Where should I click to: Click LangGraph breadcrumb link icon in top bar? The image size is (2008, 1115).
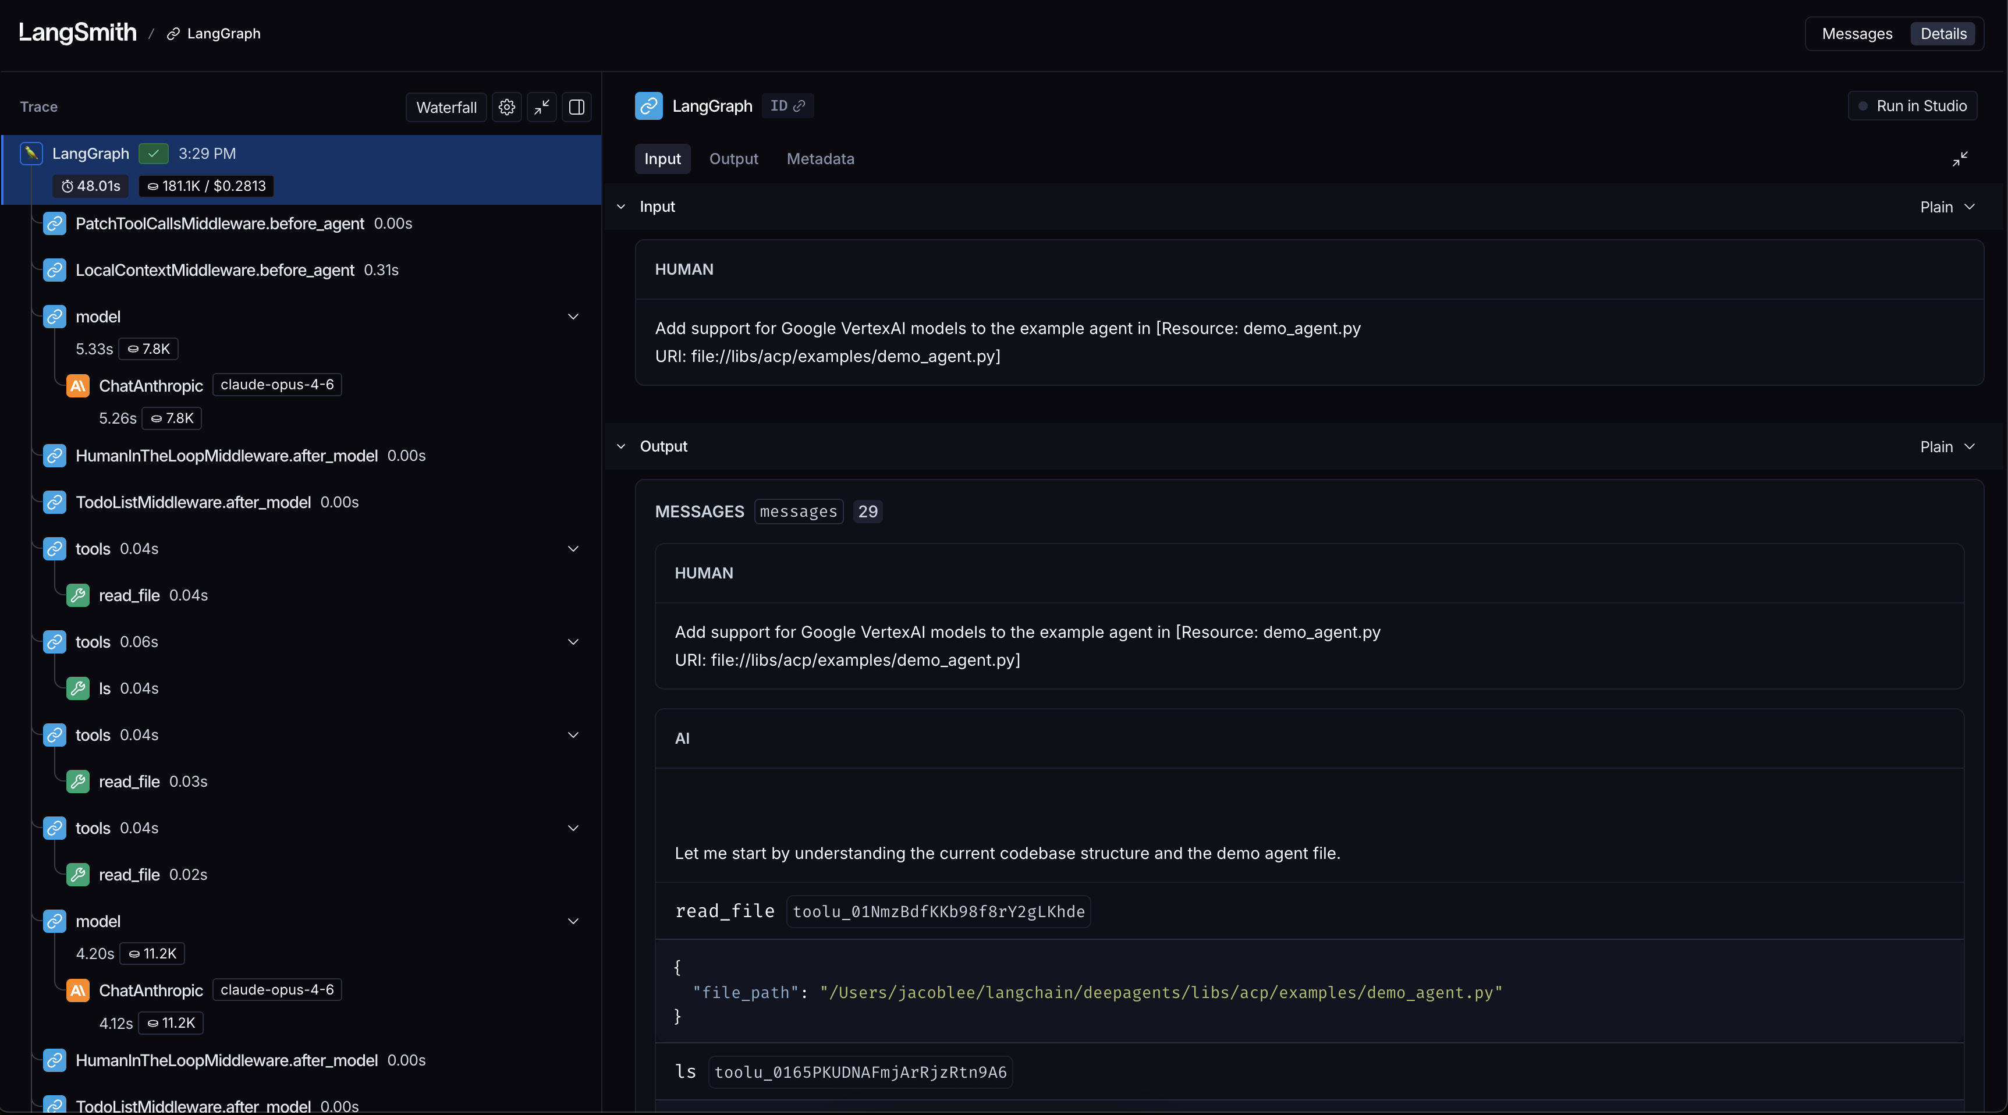tap(173, 34)
